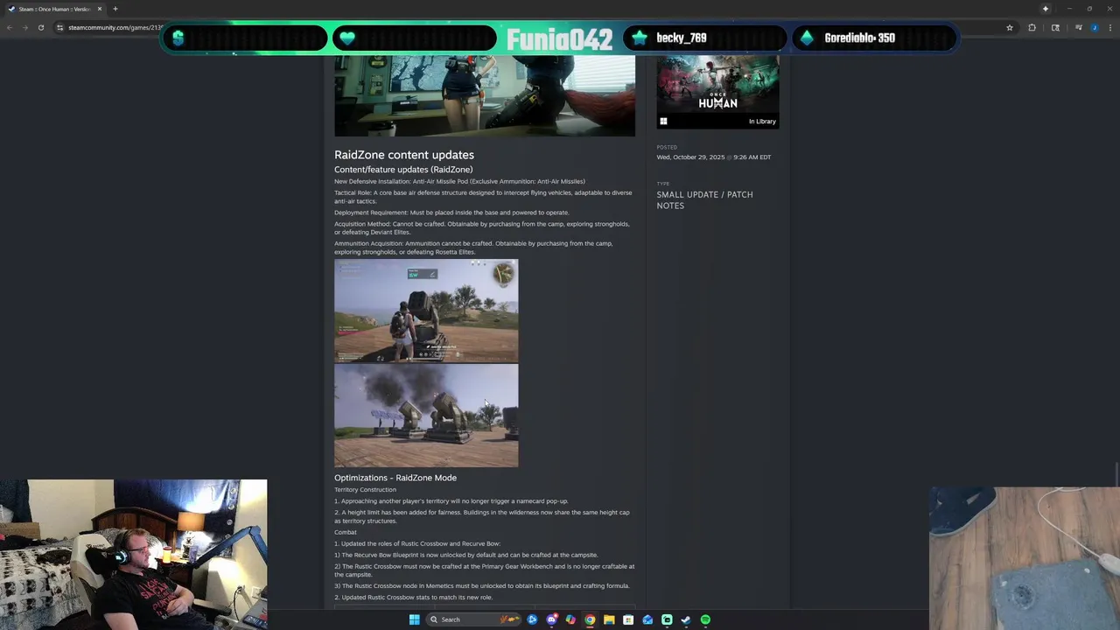The image size is (1120, 630).
Task: Click the Deployment Requirement line
Action: click(x=451, y=213)
